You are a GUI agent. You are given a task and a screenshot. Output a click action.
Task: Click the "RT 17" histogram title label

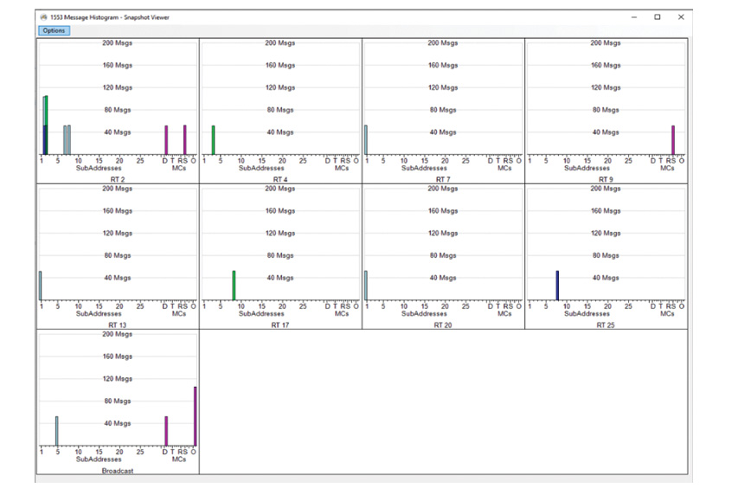click(280, 324)
